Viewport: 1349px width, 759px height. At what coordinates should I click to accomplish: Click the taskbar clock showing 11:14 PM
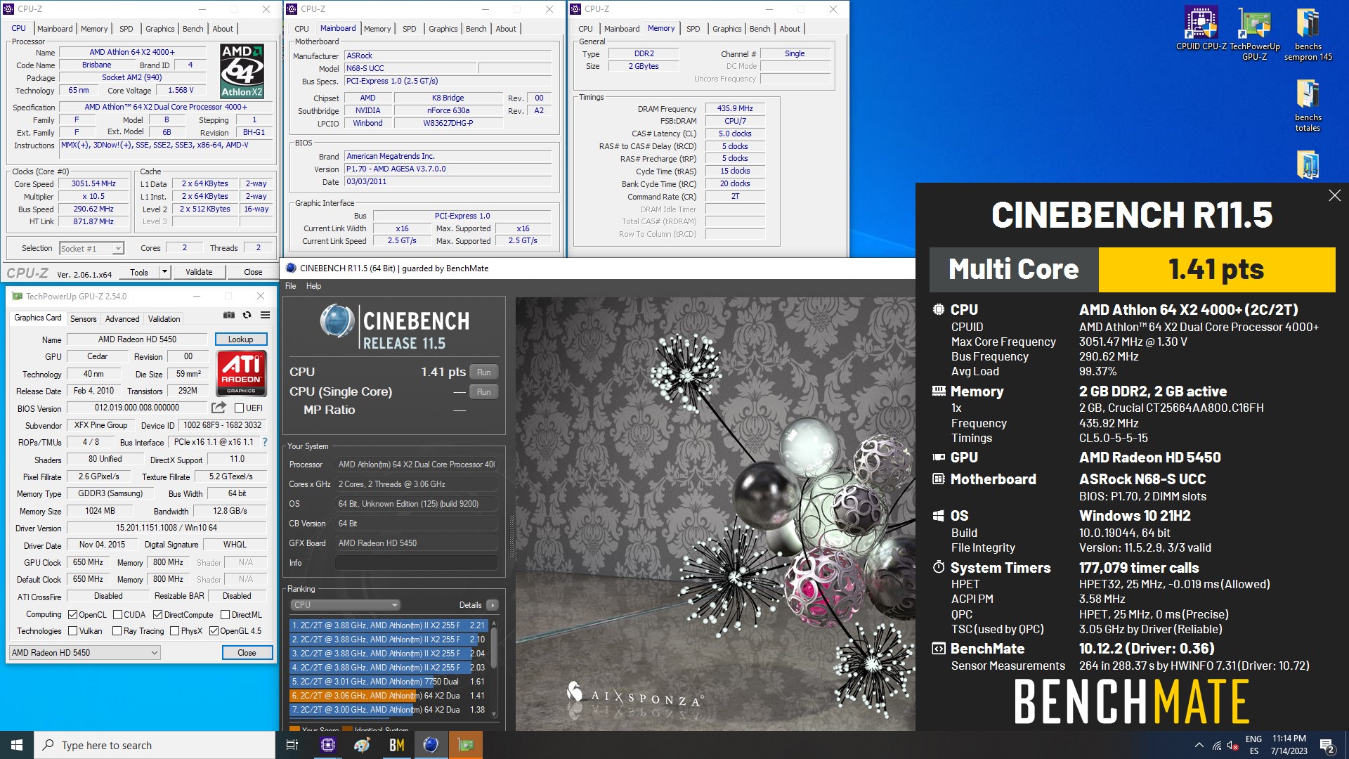tap(1289, 745)
